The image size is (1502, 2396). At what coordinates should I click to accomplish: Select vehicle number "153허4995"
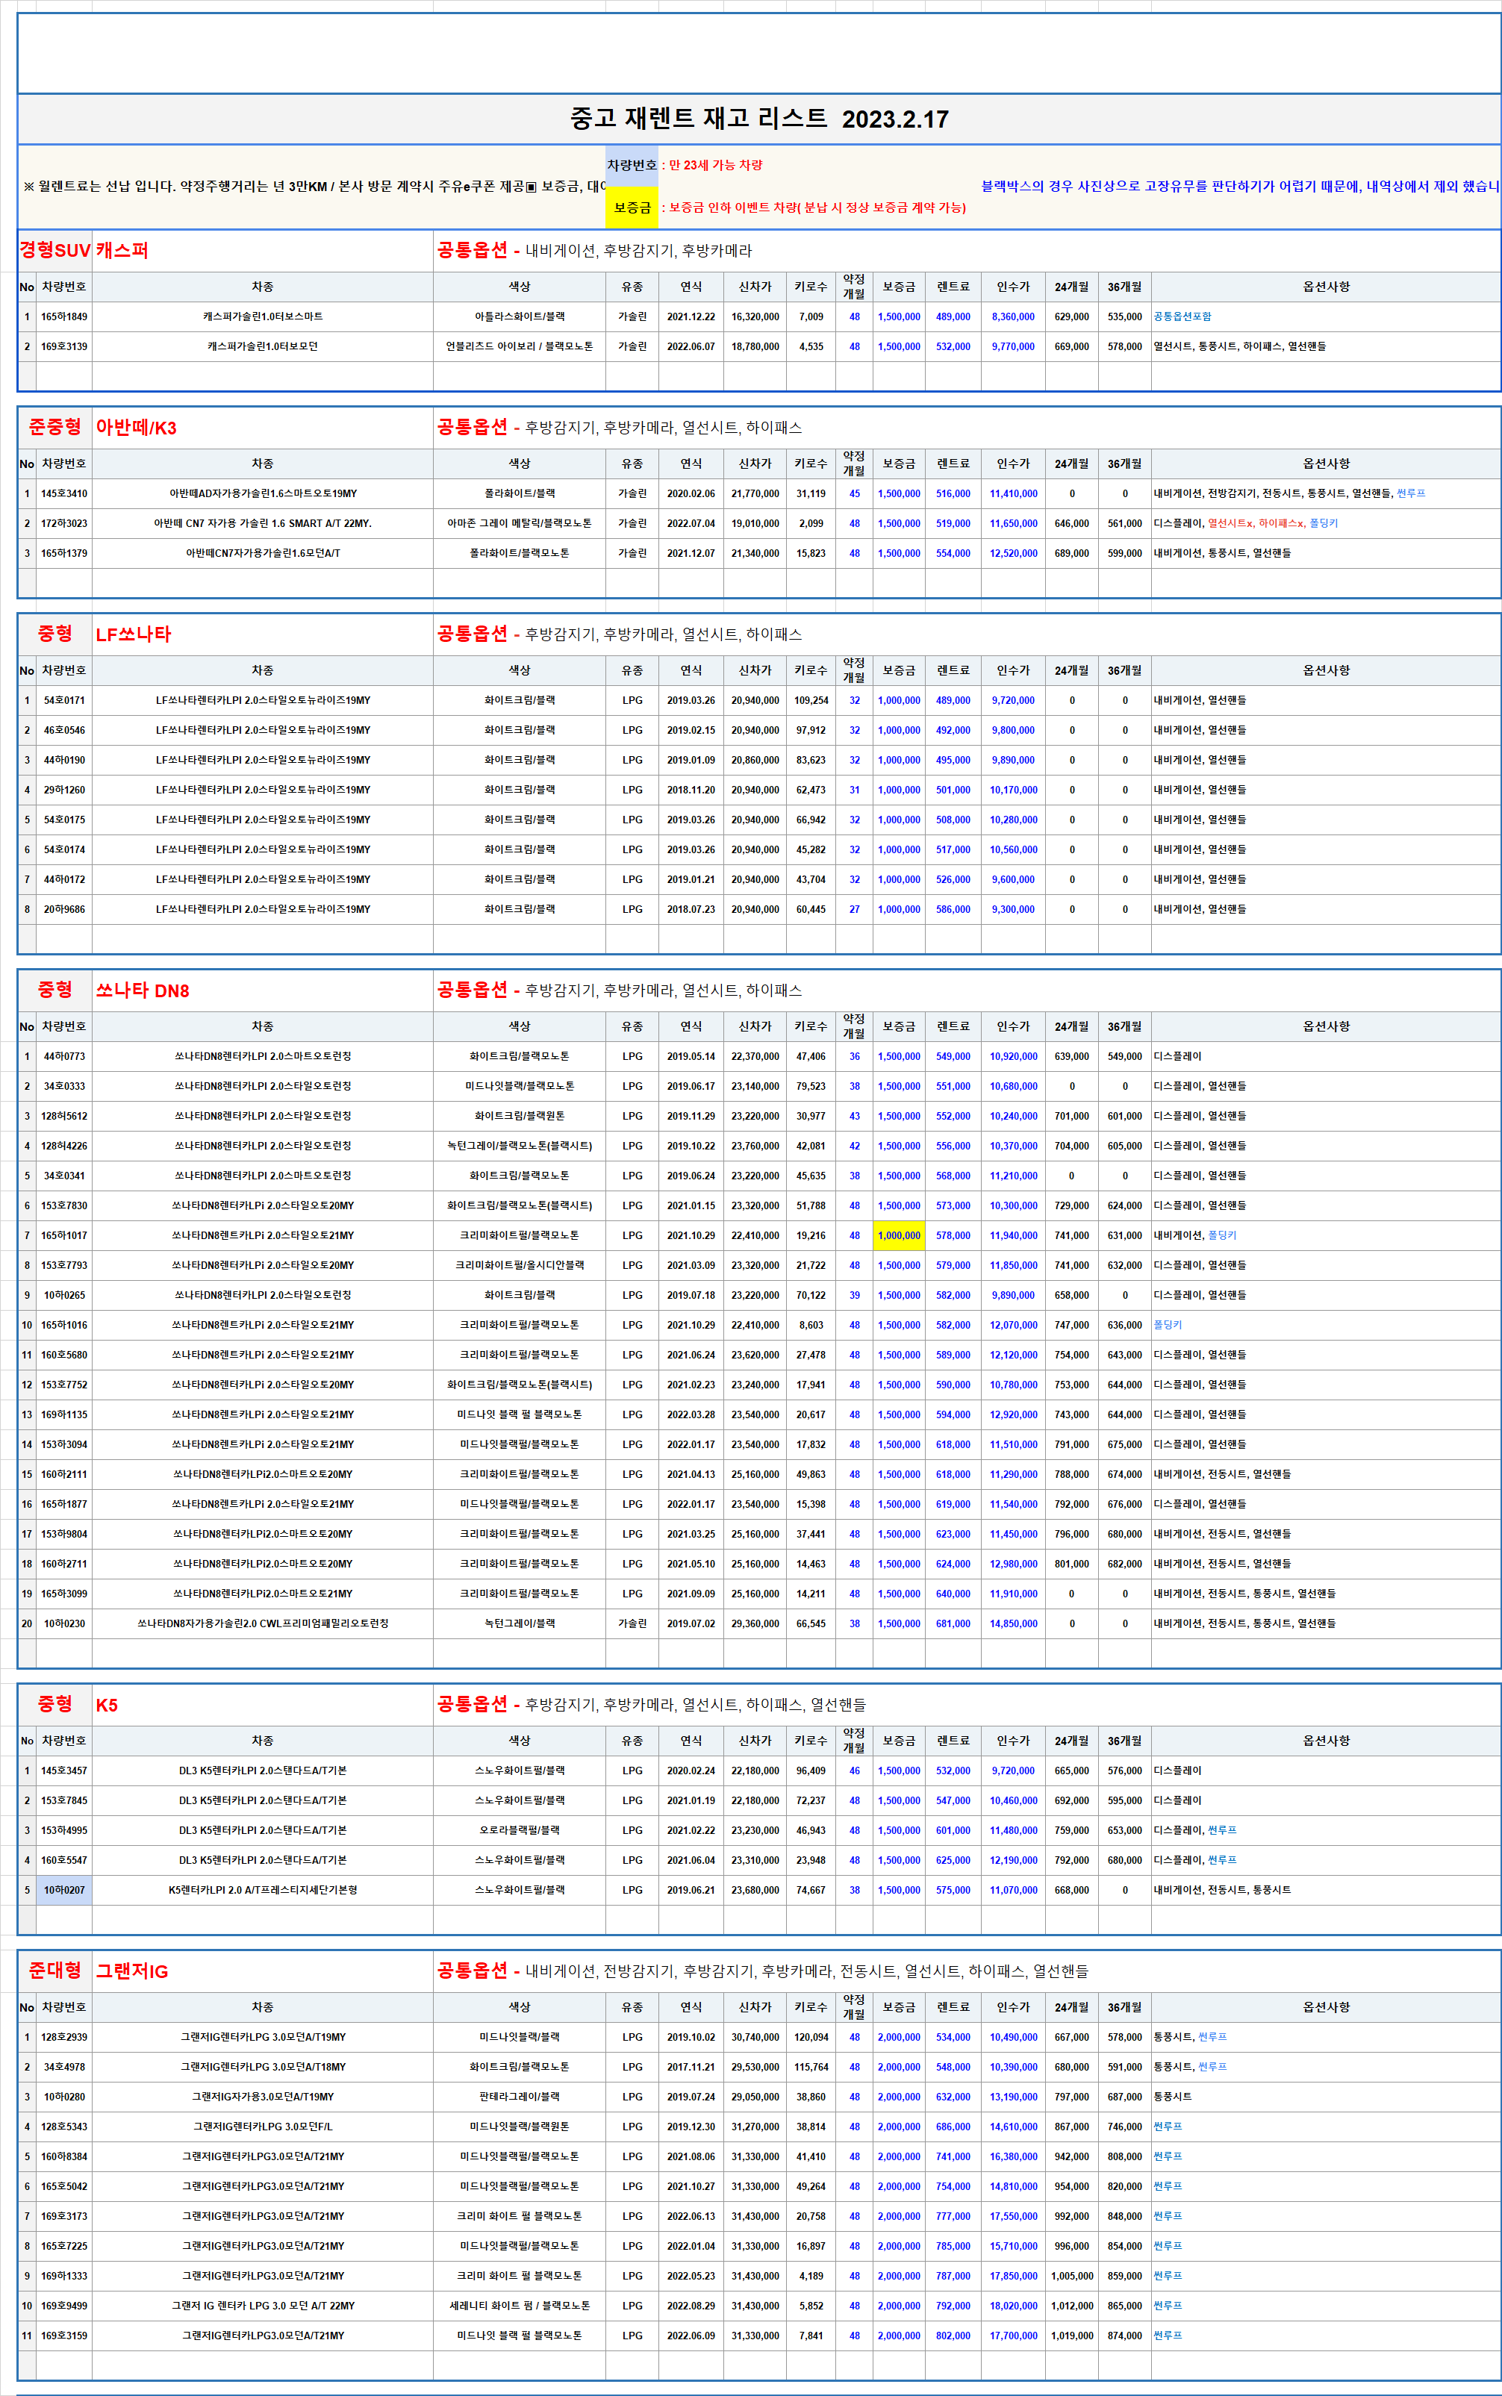[x=63, y=1830]
